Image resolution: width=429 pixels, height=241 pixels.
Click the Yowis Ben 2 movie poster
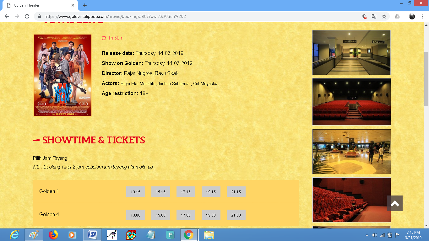62,75
